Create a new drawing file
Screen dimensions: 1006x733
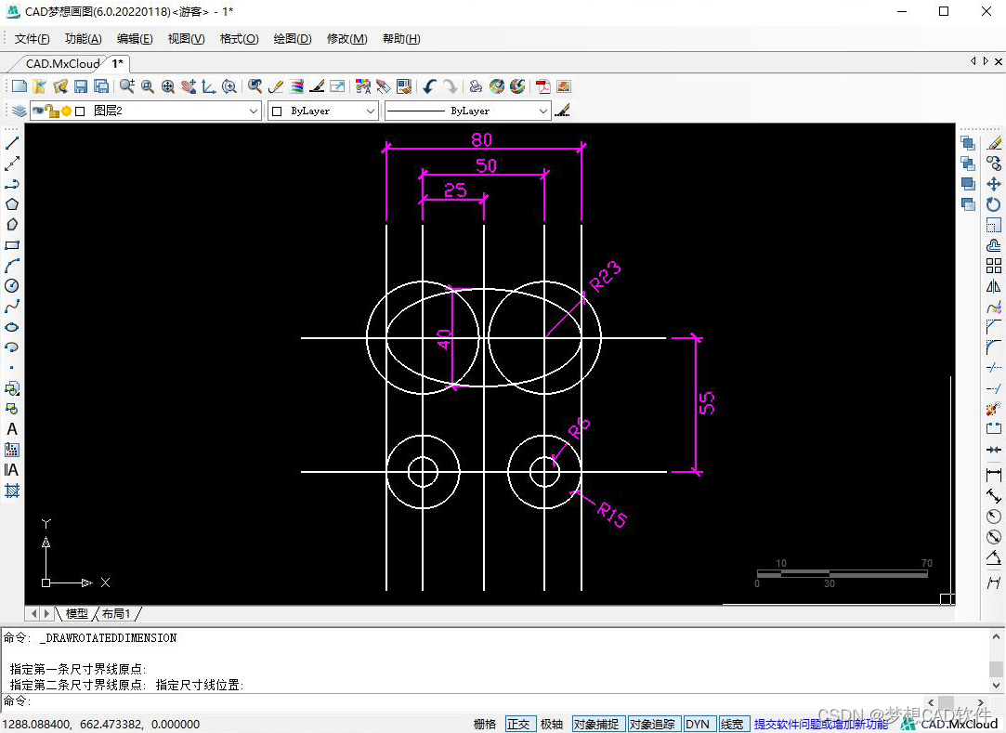pos(20,86)
